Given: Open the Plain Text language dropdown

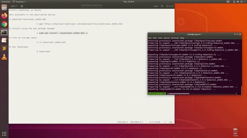Looking at the screenshot, I should point(123,122).
